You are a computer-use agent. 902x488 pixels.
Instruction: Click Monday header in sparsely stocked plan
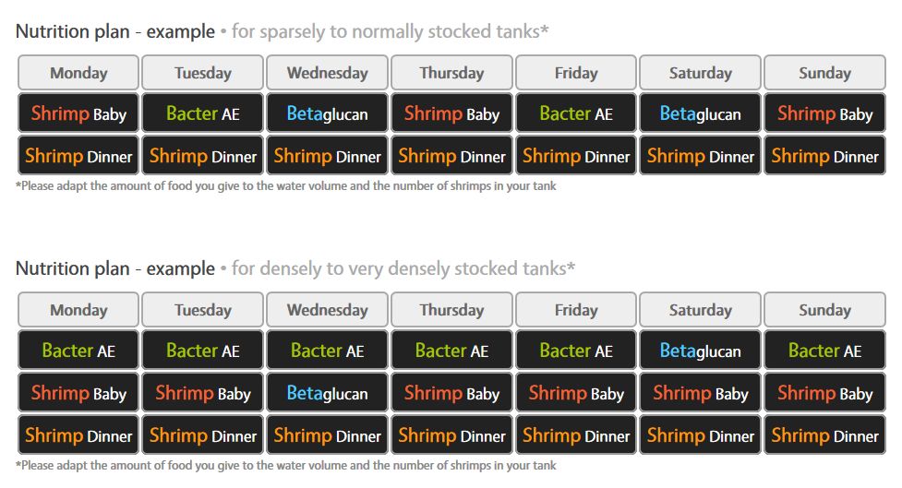point(78,73)
